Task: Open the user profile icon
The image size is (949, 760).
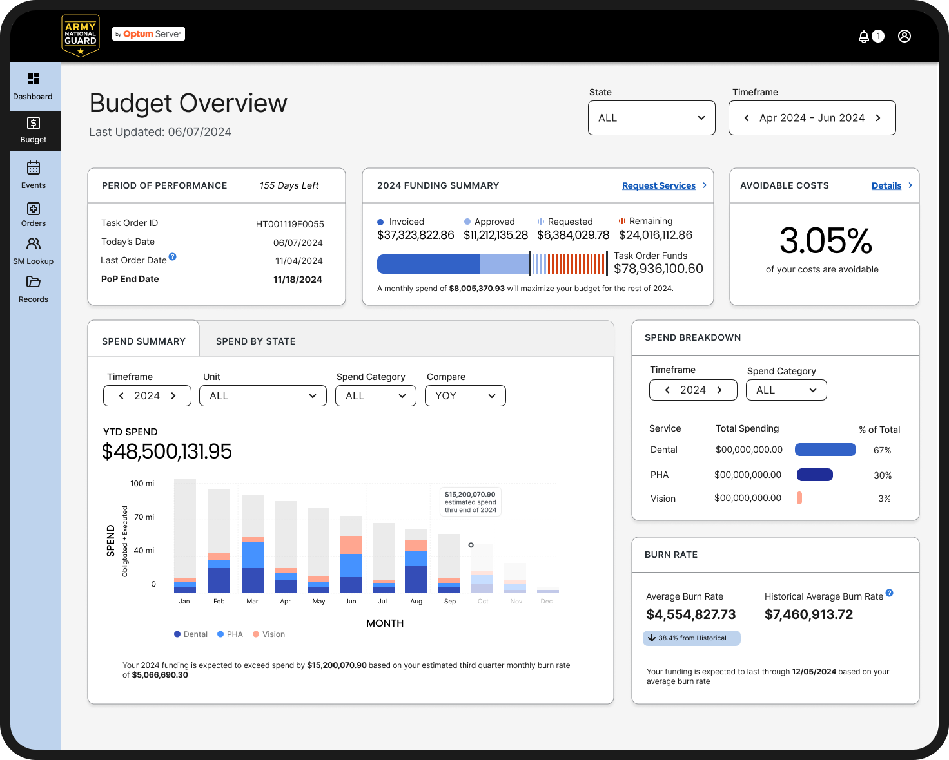Action: (905, 36)
